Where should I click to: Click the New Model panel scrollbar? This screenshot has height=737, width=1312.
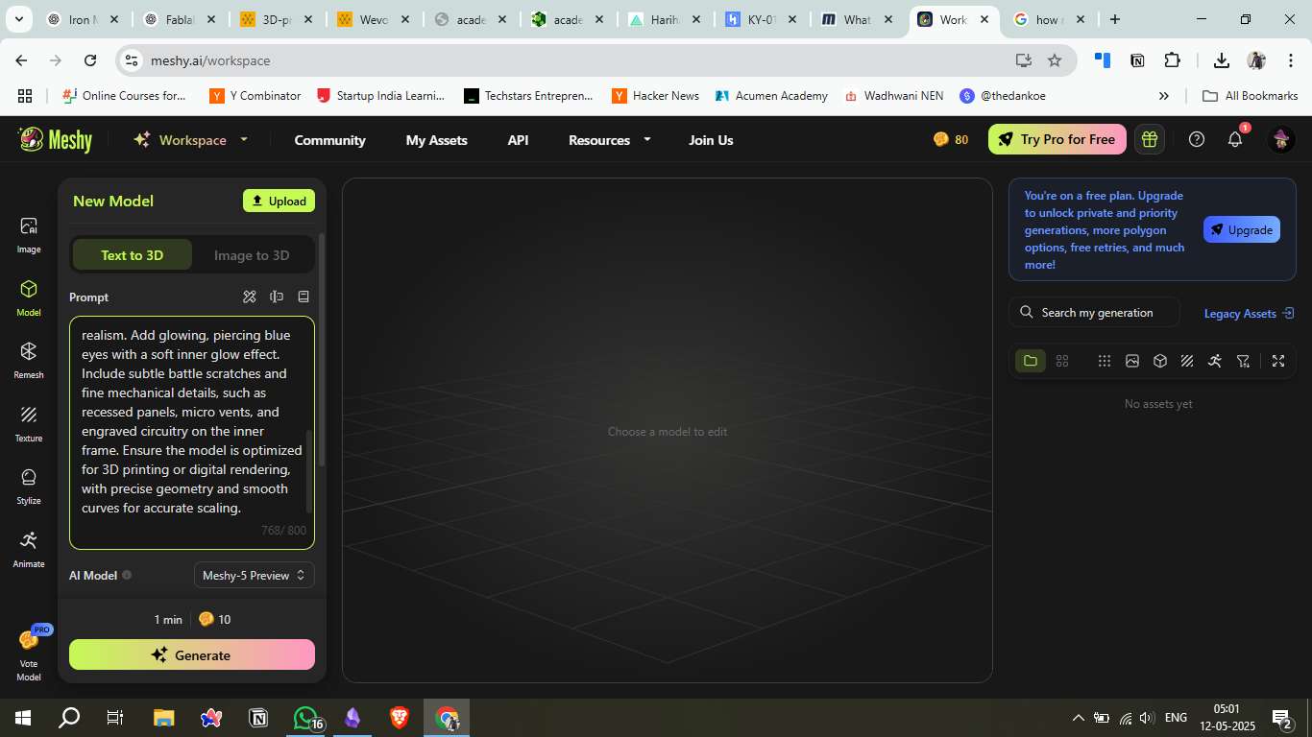(322, 350)
